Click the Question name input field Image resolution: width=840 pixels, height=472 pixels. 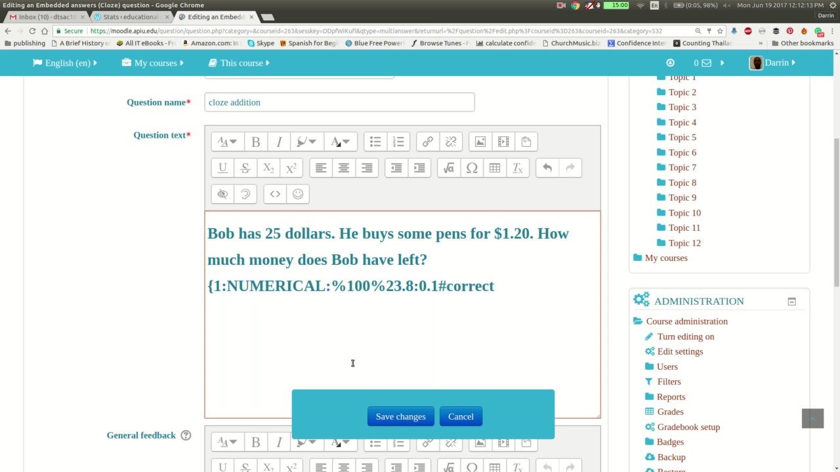(339, 102)
